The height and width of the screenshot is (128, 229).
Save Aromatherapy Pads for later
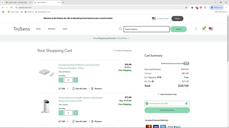pos(80,89)
